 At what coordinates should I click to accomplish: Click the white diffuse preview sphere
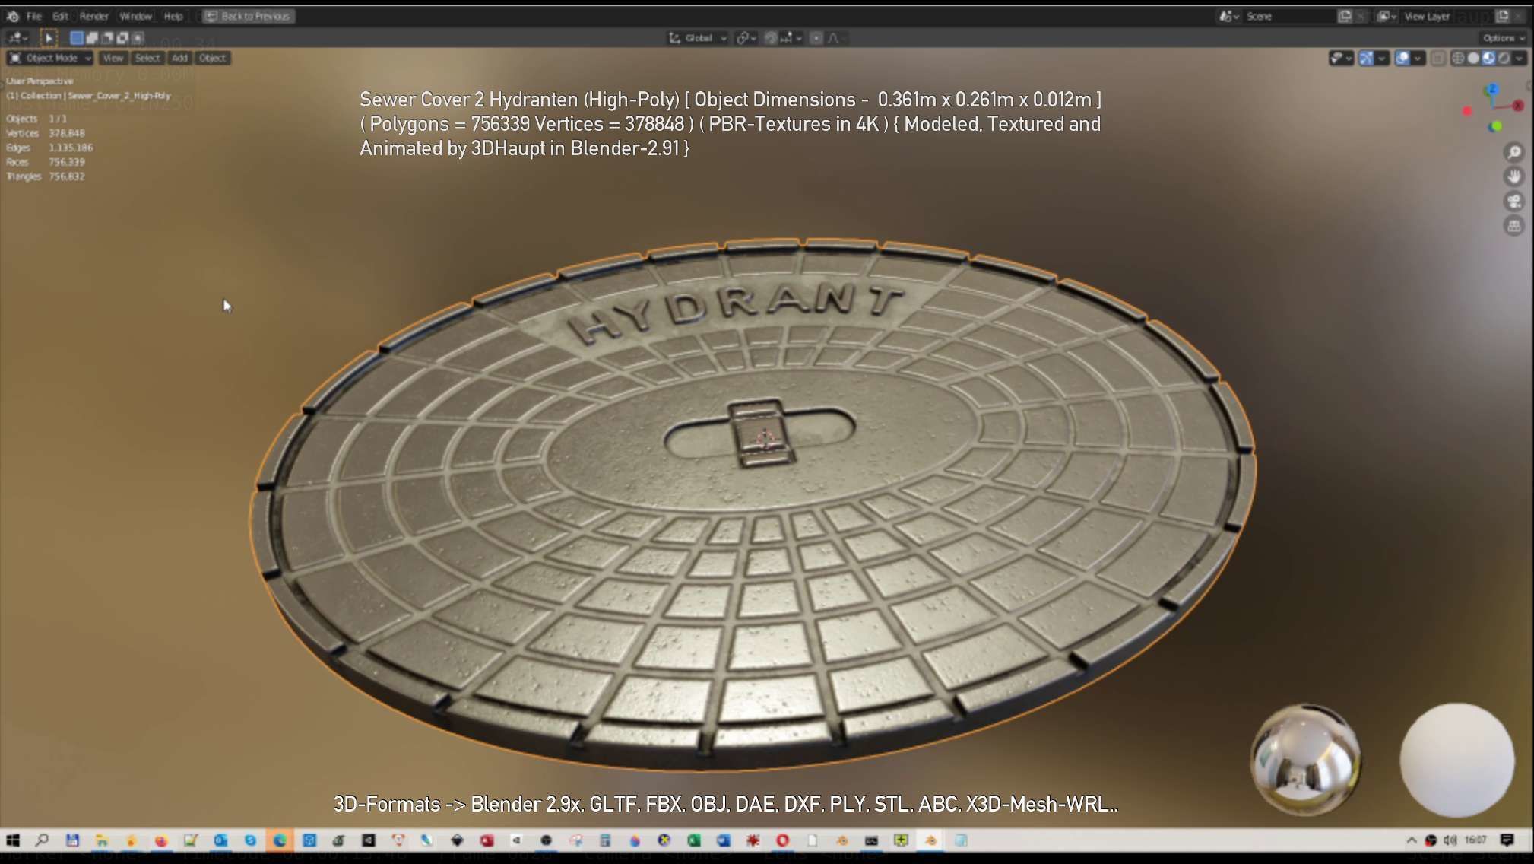pyautogui.click(x=1457, y=759)
